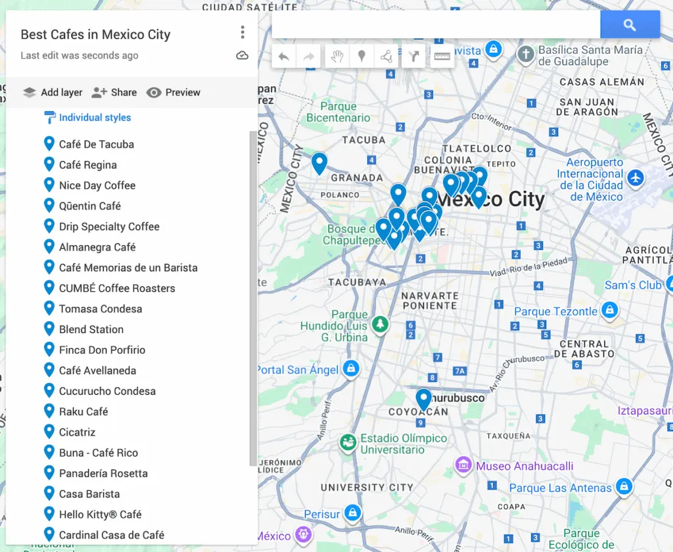Viewport: 673px width, 552px height.
Task: Click the pin icon beside Café De Tacuba
Action: click(x=49, y=144)
